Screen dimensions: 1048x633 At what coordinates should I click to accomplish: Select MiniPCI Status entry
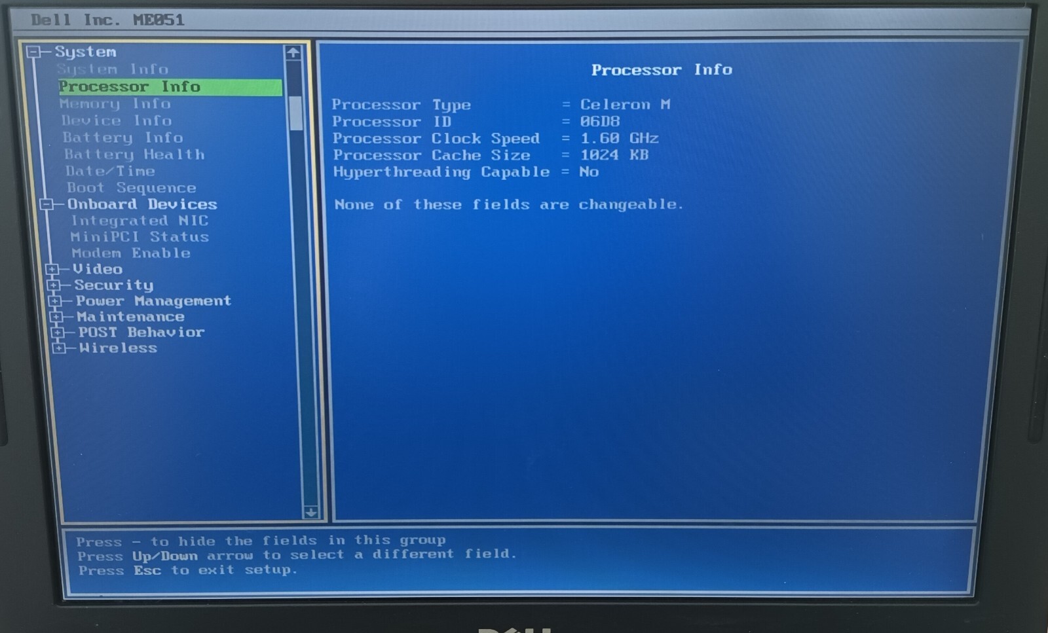(140, 237)
